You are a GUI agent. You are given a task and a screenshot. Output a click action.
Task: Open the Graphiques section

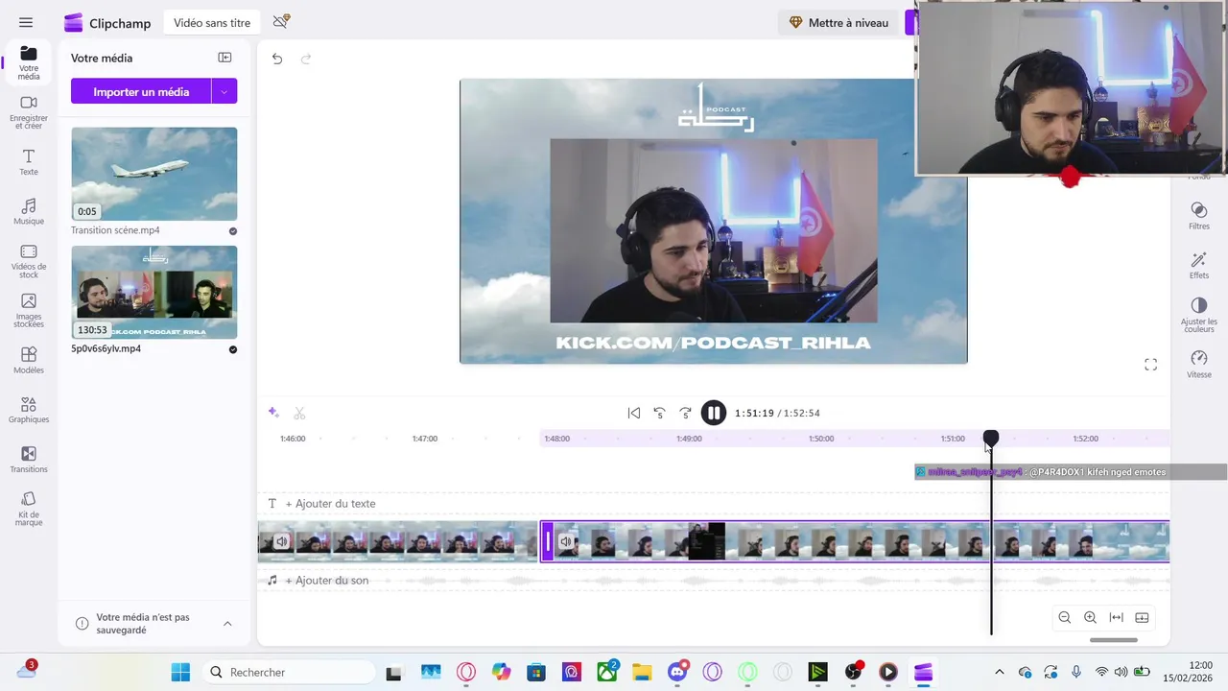click(29, 410)
